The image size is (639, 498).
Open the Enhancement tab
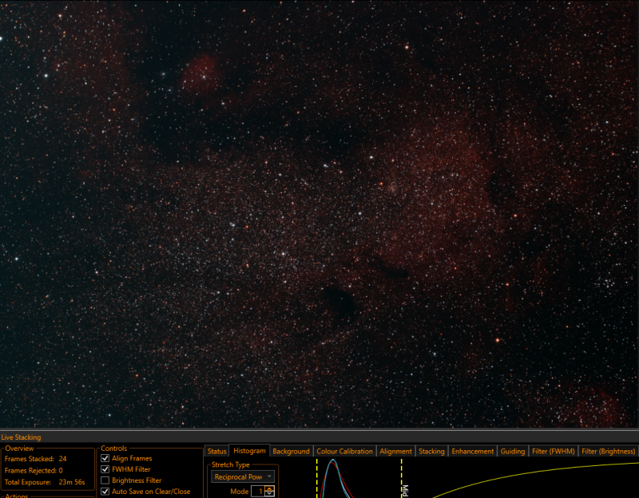pos(473,451)
